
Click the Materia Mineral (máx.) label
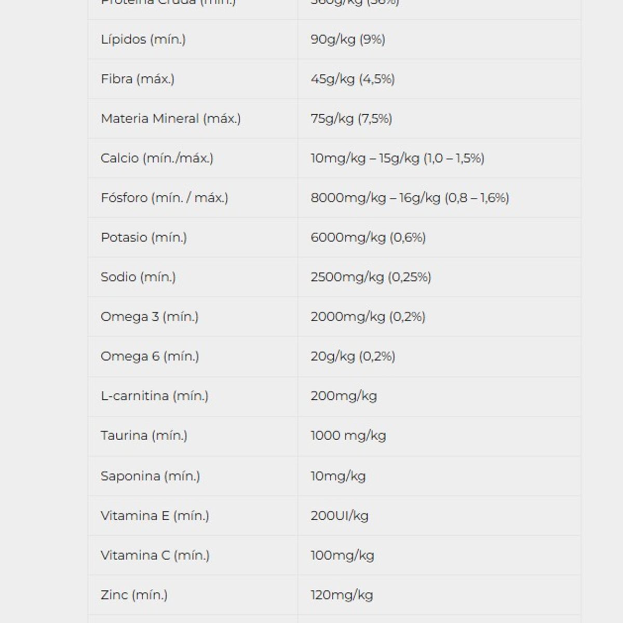[171, 118]
